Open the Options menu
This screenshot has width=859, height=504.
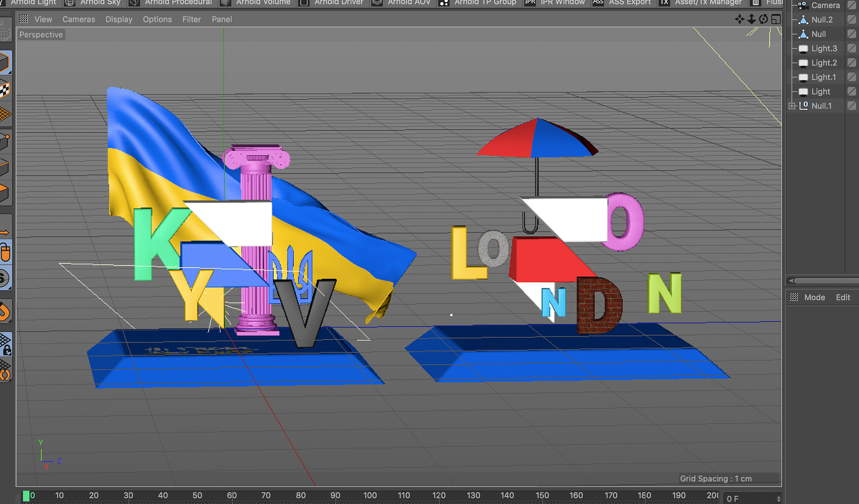point(157,19)
